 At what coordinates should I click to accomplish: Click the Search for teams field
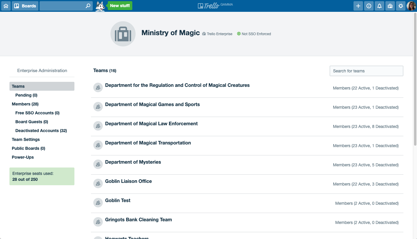(366, 71)
